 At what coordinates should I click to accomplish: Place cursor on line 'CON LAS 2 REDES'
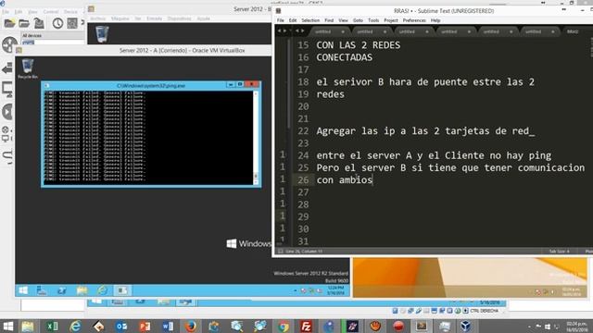[x=358, y=45]
